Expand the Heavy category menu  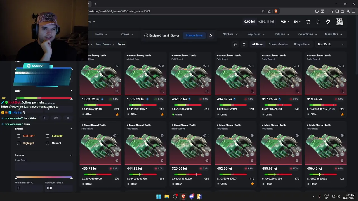click(101, 34)
